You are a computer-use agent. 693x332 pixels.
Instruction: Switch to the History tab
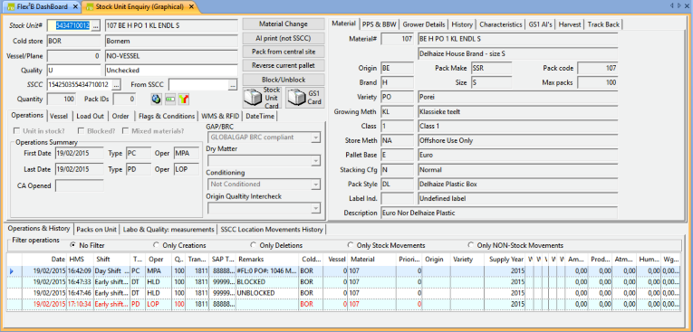[x=462, y=24]
